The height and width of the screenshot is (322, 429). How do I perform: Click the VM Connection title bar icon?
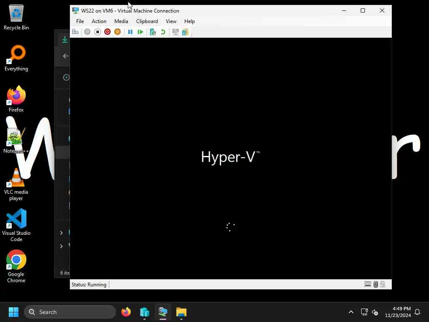75,10
